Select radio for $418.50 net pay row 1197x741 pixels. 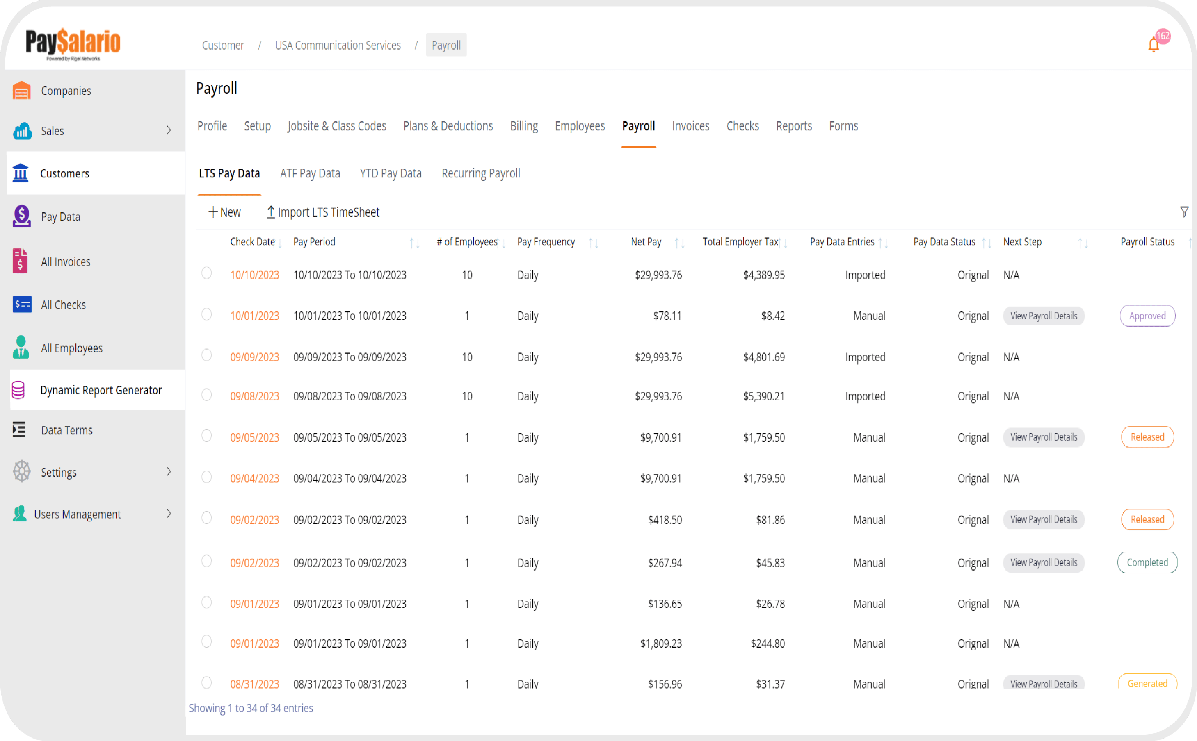pyautogui.click(x=206, y=518)
